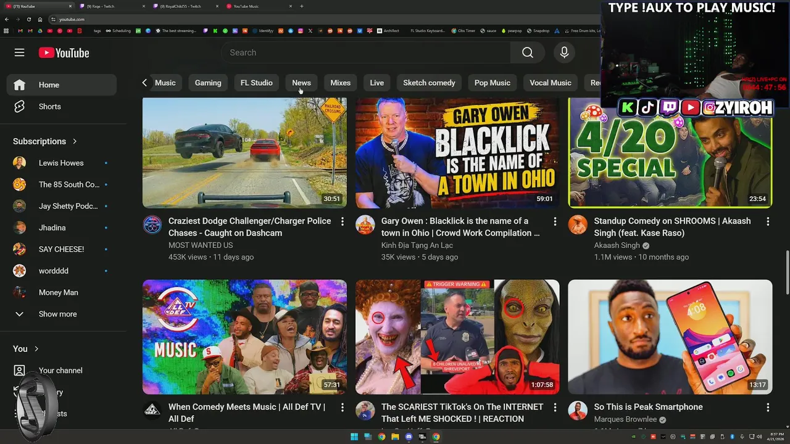This screenshot has width=790, height=444.
Task: Select the News category chip
Action: click(301, 83)
